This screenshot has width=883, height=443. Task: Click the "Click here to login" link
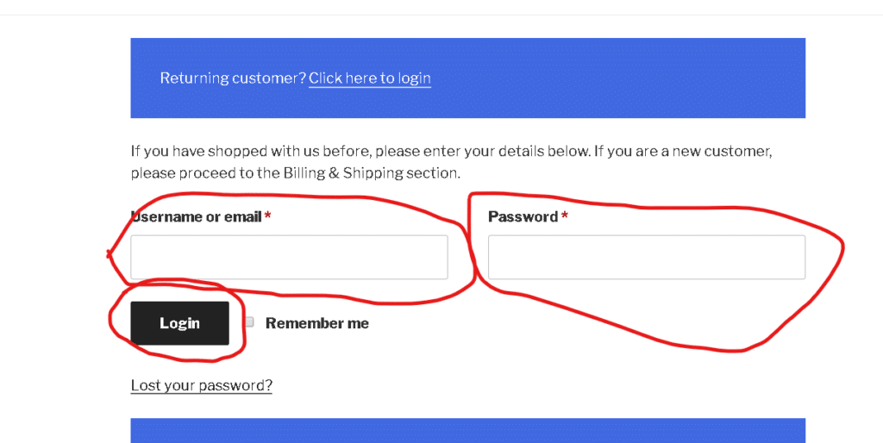pyautogui.click(x=369, y=78)
